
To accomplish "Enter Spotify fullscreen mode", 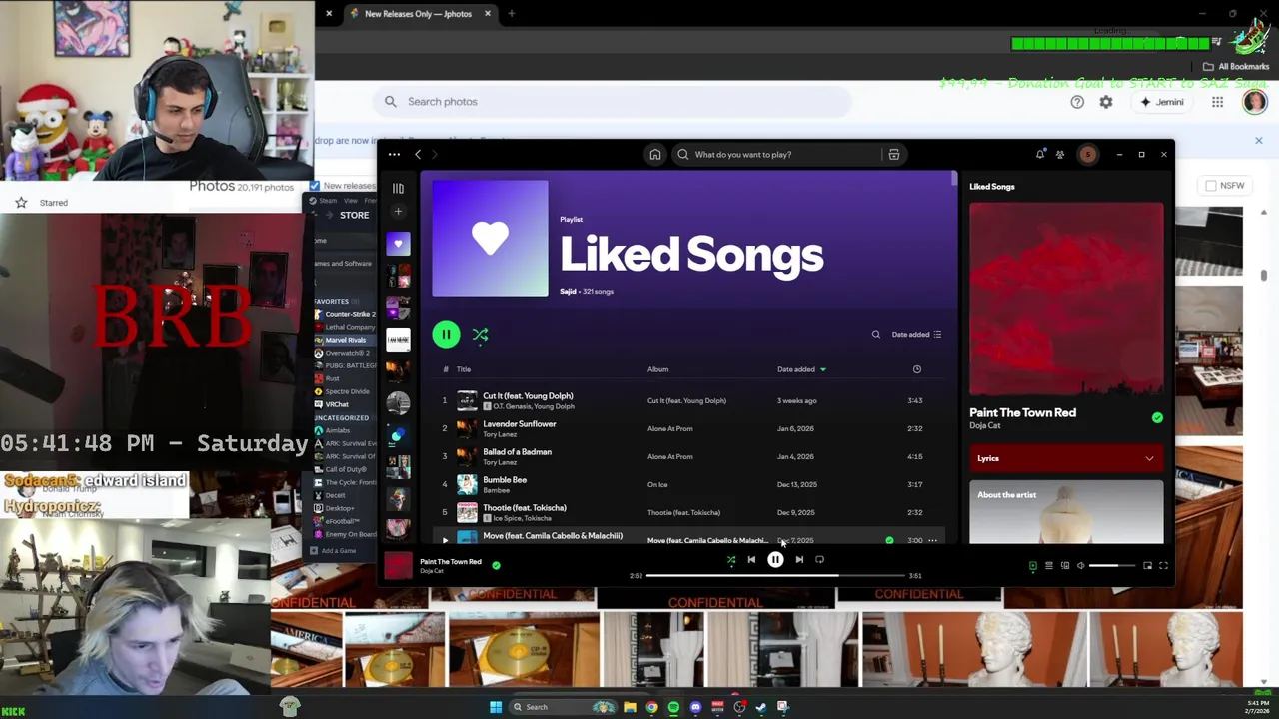I will pyautogui.click(x=1163, y=566).
